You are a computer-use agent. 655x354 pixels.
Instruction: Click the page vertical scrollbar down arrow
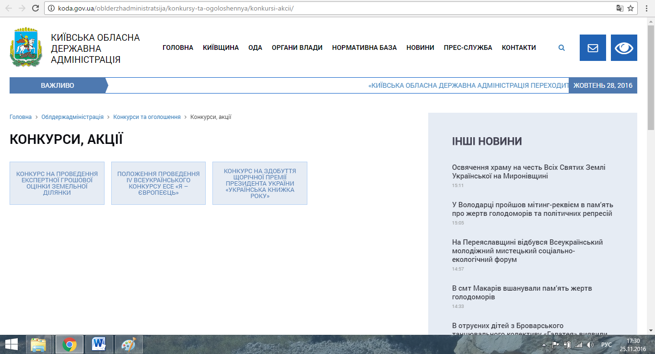[651, 330]
